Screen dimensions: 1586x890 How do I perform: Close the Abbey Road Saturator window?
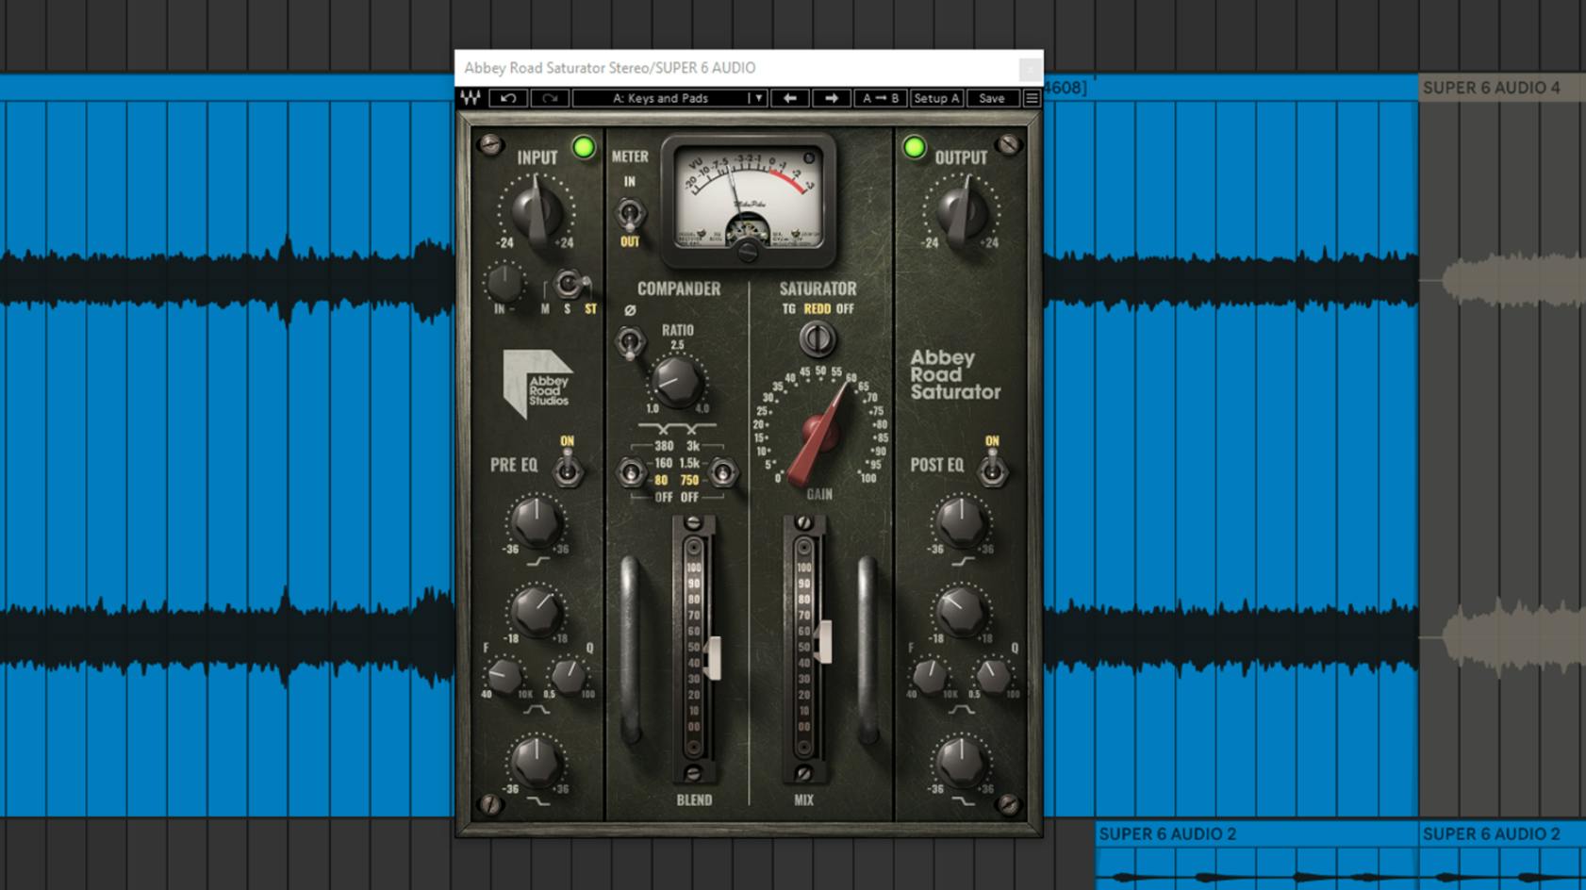click(1030, 69)
